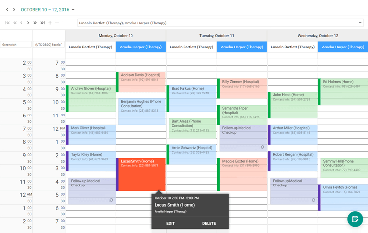Screen dimensions: 368x233
Task: Click minus icon to decrease visible resources
Action: tap(57, 23)
